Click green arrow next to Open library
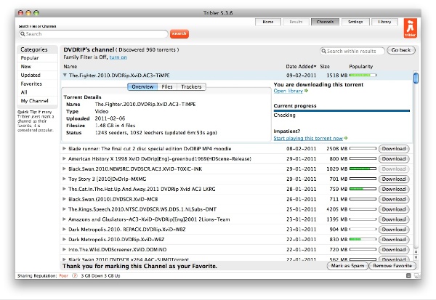436x300 pixels. click(306, 91)
